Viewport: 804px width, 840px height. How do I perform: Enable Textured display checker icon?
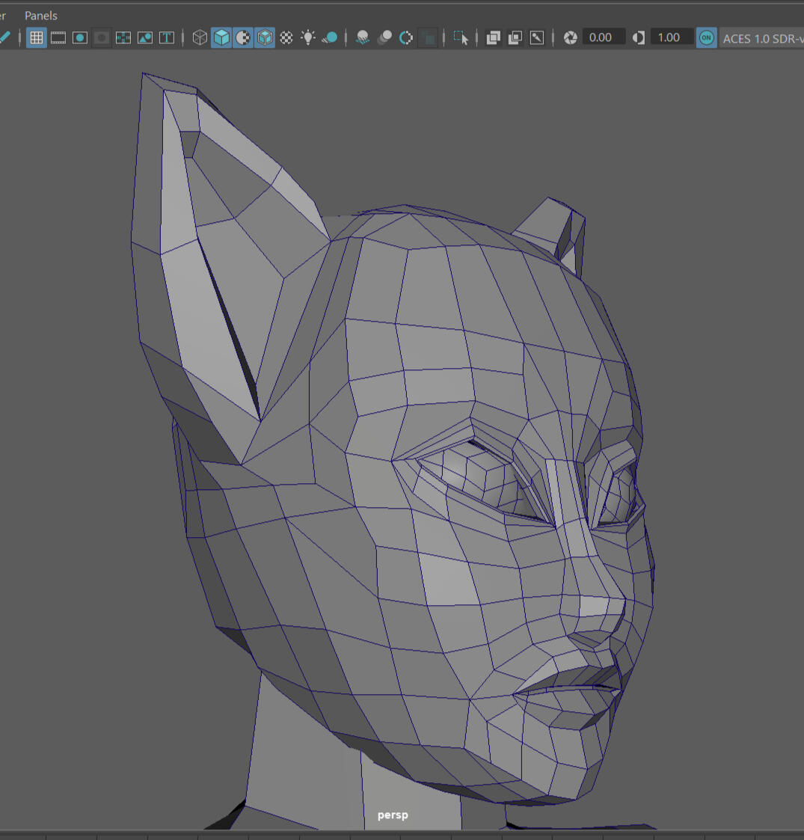pyautogui.click(x=286, y=37)
